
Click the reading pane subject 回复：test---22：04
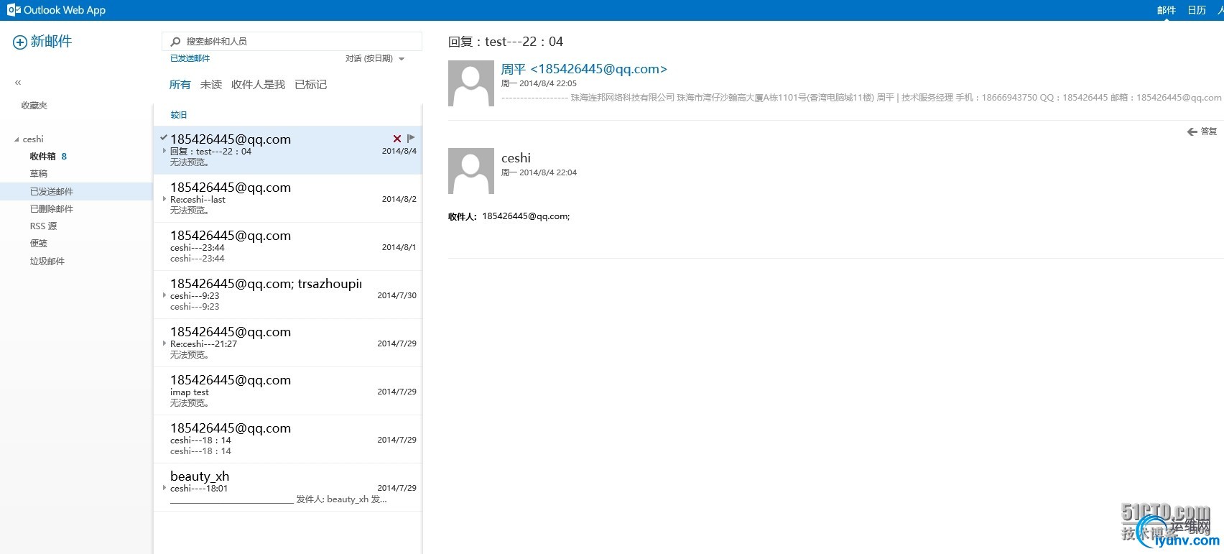click(506, 42)
